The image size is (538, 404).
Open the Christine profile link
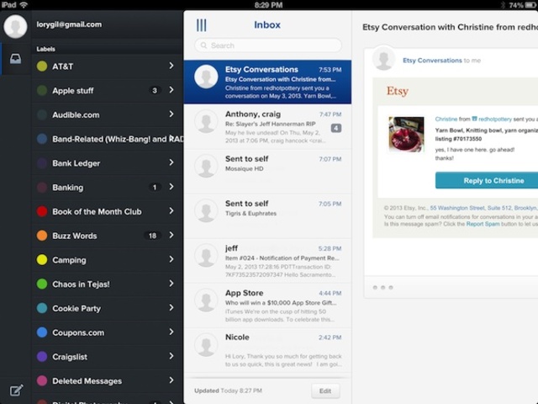(x=446, y=119)
